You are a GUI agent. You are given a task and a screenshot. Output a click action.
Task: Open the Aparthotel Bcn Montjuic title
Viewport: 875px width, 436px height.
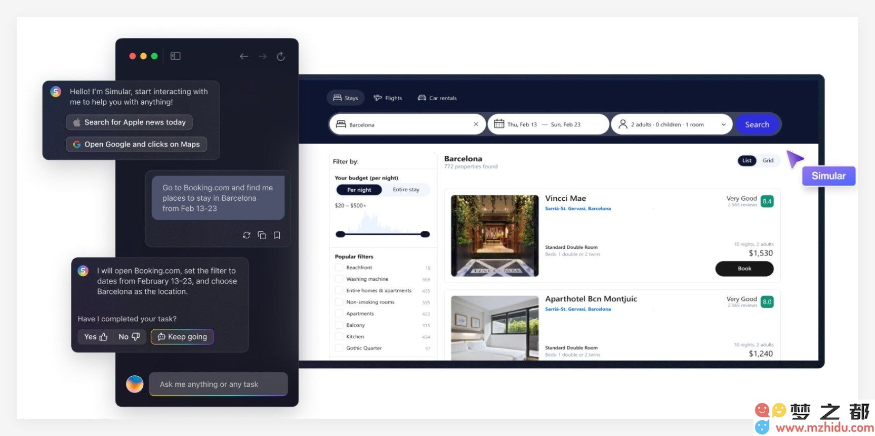591,299
